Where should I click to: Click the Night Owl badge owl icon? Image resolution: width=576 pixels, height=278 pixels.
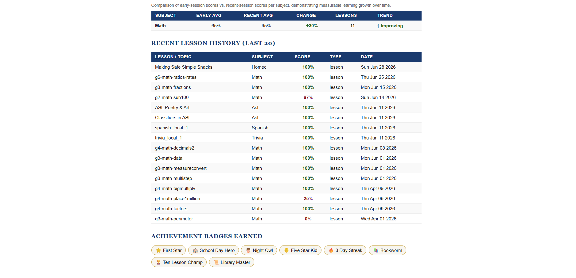click(x=248, y=250)
